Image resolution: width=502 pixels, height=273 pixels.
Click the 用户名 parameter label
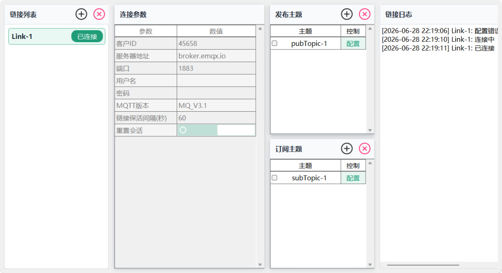[x=126, y=81]
